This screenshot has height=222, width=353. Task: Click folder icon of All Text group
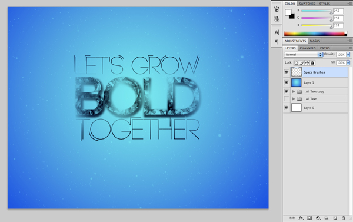(299, 99)
